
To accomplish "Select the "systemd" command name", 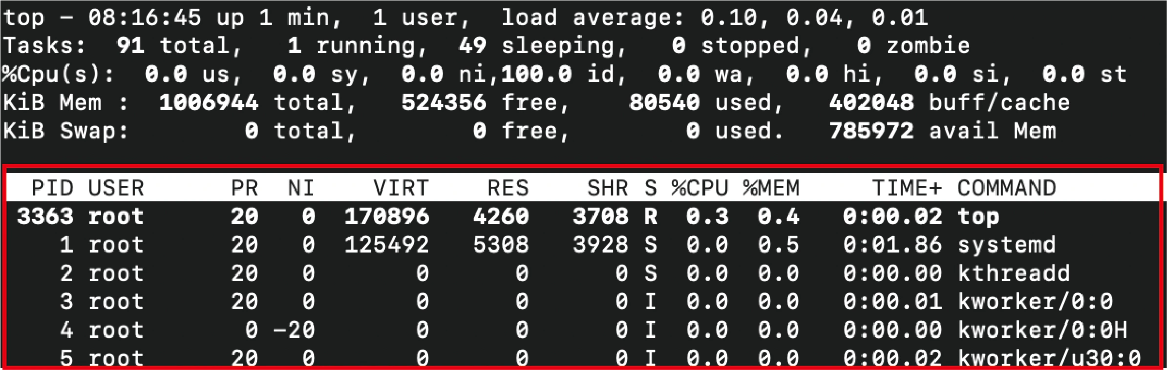I will click(1006, 245).
